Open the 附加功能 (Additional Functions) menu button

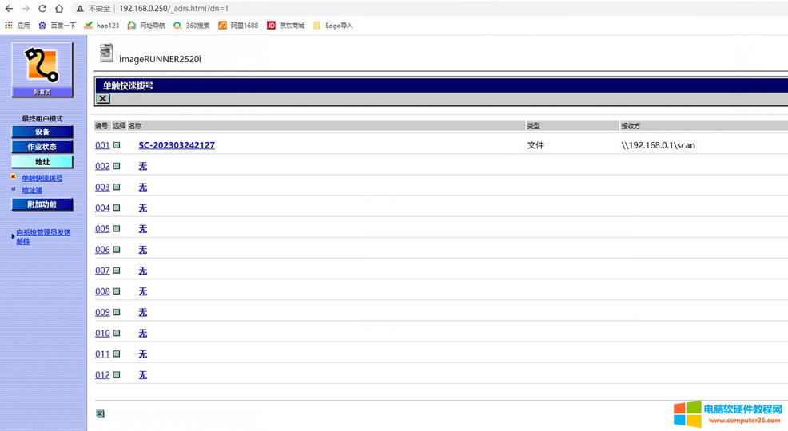[42, 204]
